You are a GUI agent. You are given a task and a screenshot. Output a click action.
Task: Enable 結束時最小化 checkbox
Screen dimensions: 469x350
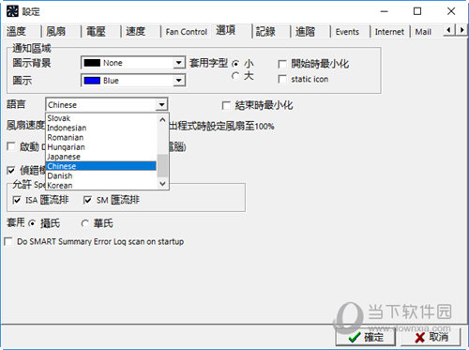[226, 105]
